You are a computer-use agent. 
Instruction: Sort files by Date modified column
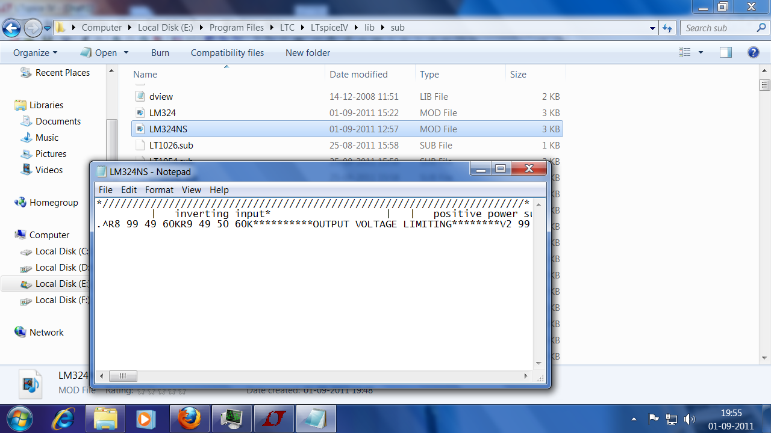pyautogui.click(x=358, y=75)
